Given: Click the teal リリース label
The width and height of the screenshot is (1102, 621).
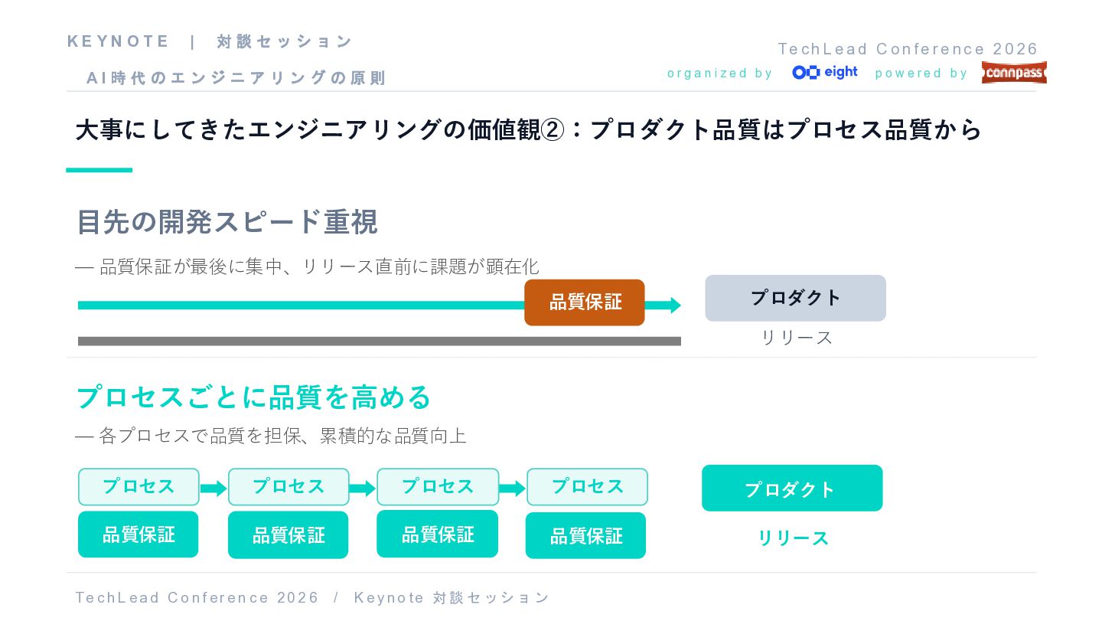Looking at the screenshot, I should tap(793, 538).
